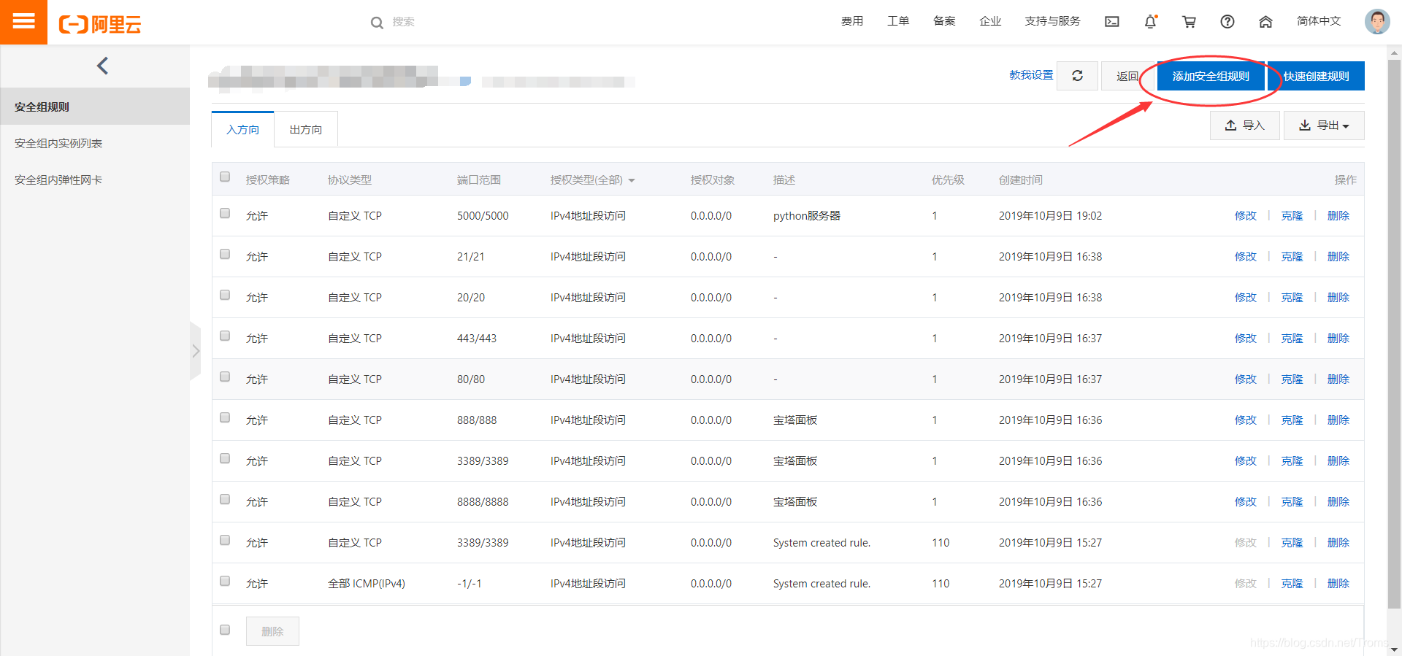The height and width of the screenshot is (656, 1402).
Task: Check the 888/888 port rule row
Action: point(225,417)
